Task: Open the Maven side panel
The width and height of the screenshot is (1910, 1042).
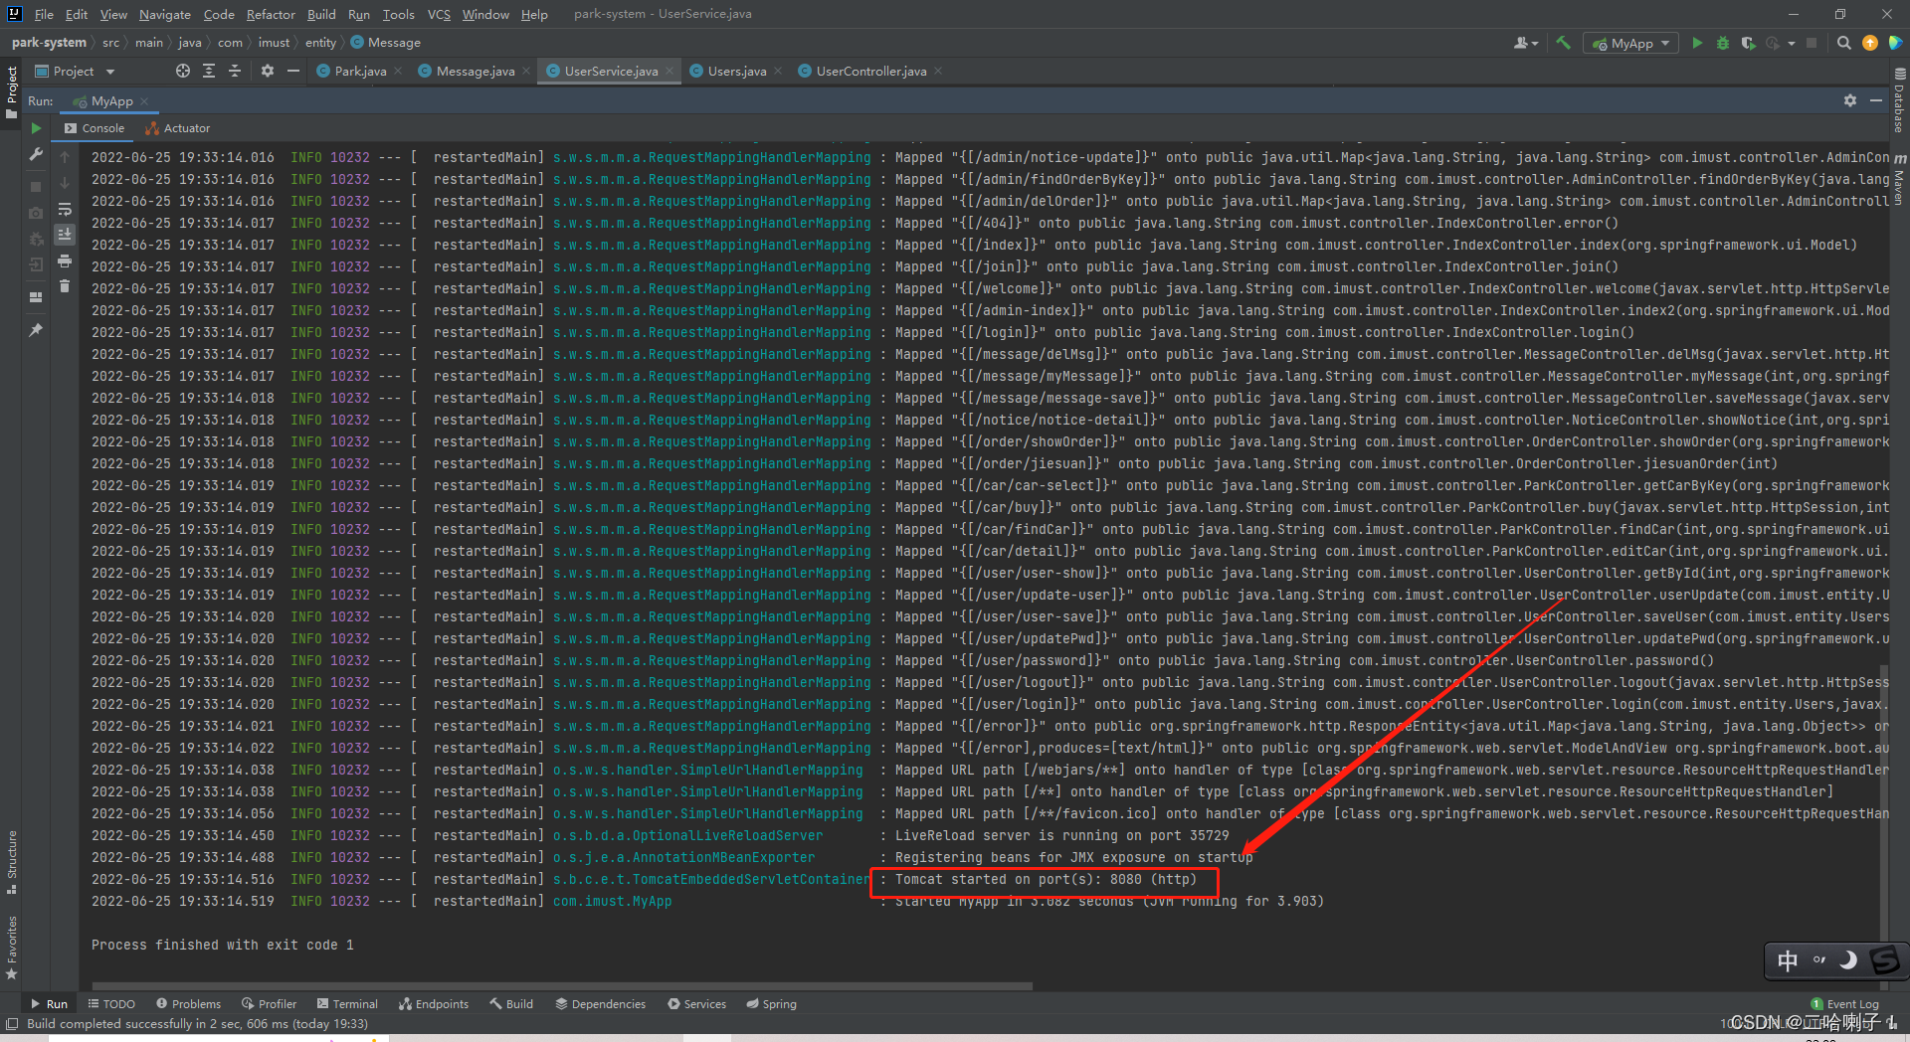Action: click(x=1900, y=180)
